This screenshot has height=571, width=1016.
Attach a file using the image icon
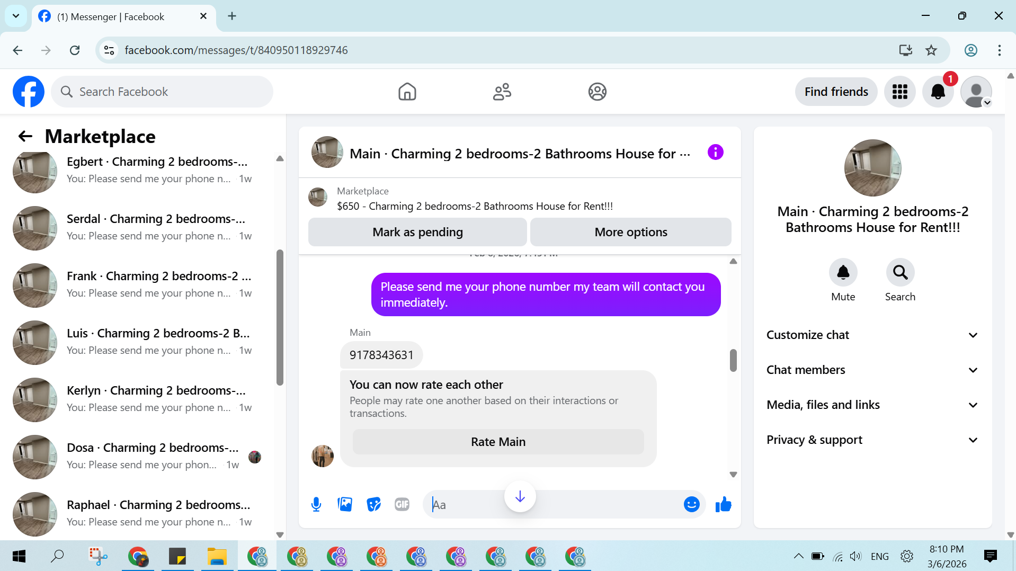345,504
